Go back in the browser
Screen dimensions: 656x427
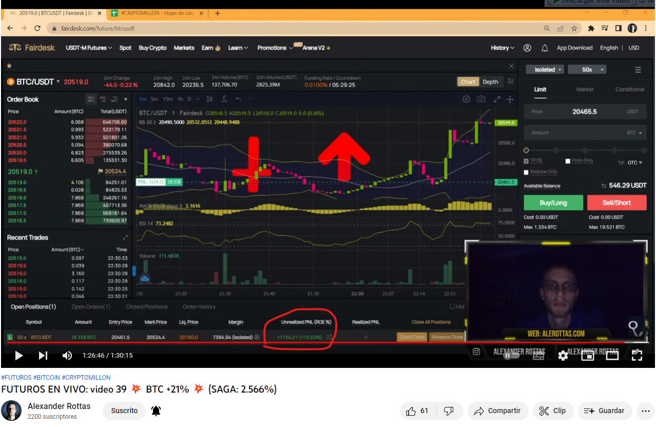point(10,28)
